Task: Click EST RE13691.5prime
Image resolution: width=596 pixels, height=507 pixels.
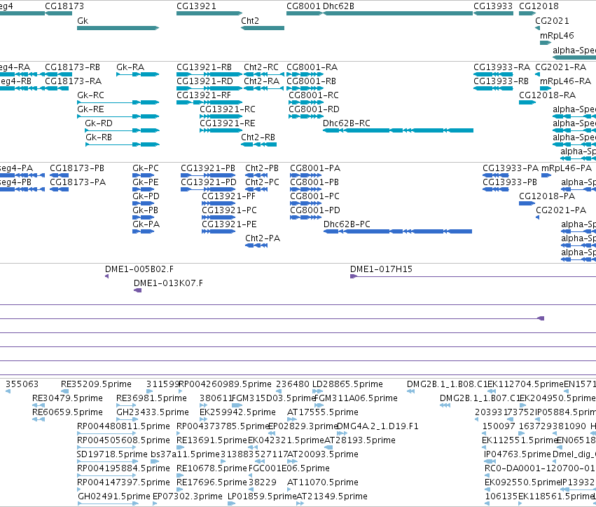Action: pos(212,440)
